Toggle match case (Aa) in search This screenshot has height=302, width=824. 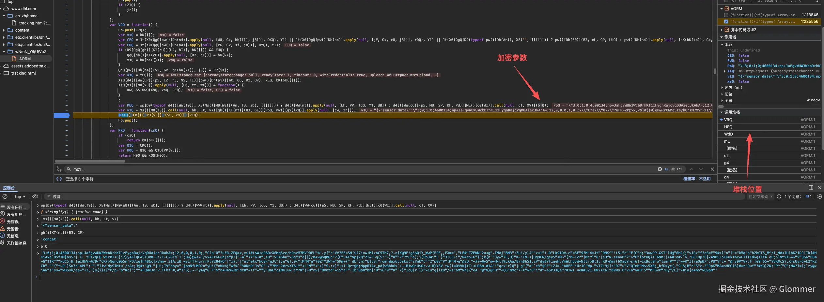pyautogui.click(x=666, y=169)
